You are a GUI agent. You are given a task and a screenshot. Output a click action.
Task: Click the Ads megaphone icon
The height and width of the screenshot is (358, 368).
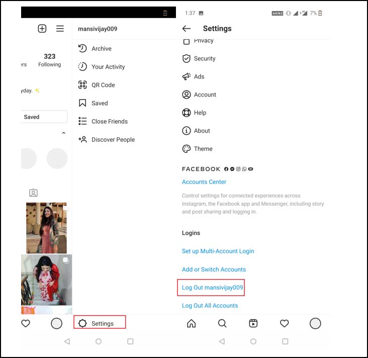[187, 76]
